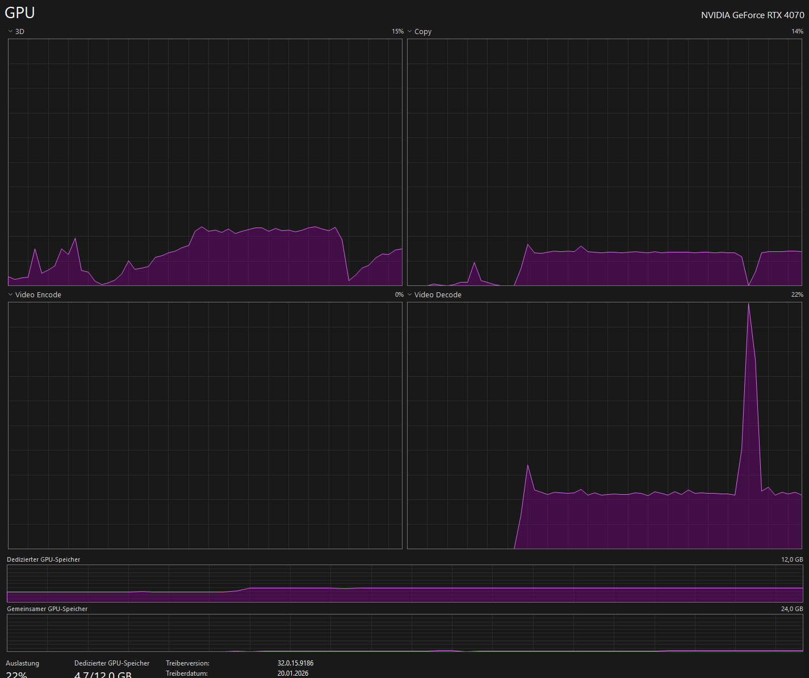
Task: Click the Video Decode graph spike
Action: (749, 397)
